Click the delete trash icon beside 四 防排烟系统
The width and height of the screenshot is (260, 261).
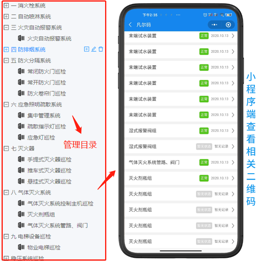point(101,49)
